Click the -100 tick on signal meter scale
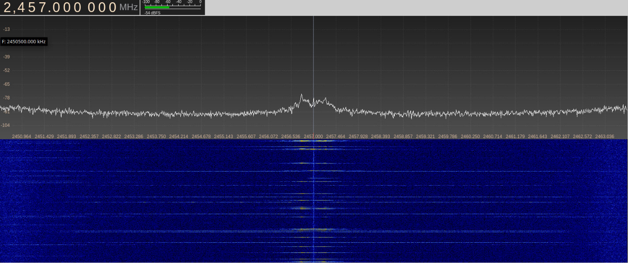Image resolution: width=628 pixels, height=263 pixels. [146, 2]
